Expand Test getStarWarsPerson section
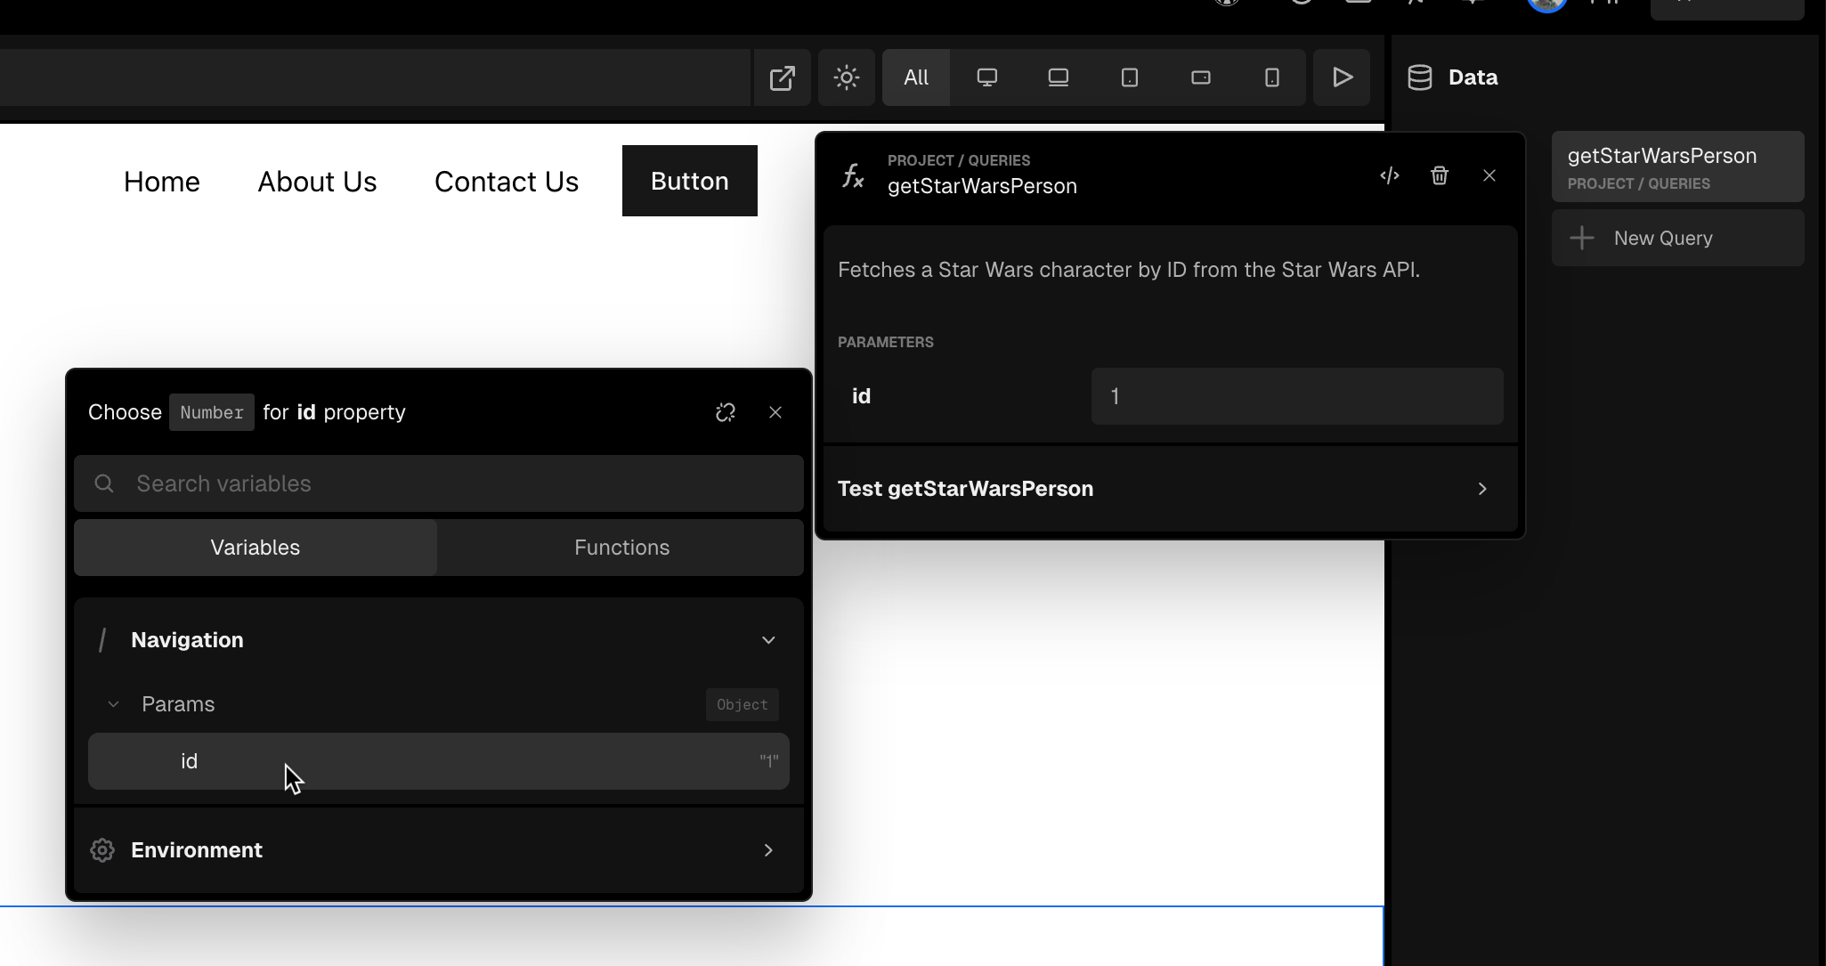 pos(1170,489)
